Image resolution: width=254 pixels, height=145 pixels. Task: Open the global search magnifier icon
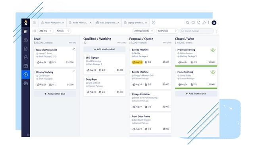coord(188,23)
